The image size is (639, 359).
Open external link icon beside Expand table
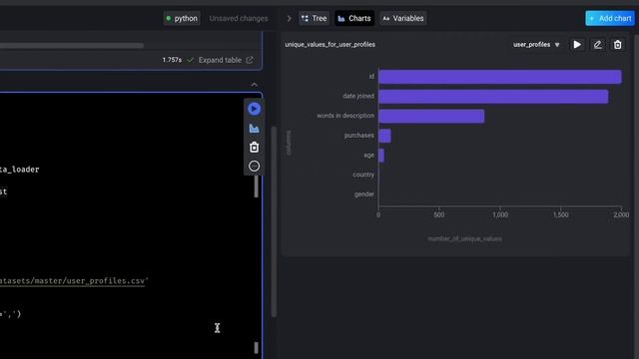click(250, 60)
